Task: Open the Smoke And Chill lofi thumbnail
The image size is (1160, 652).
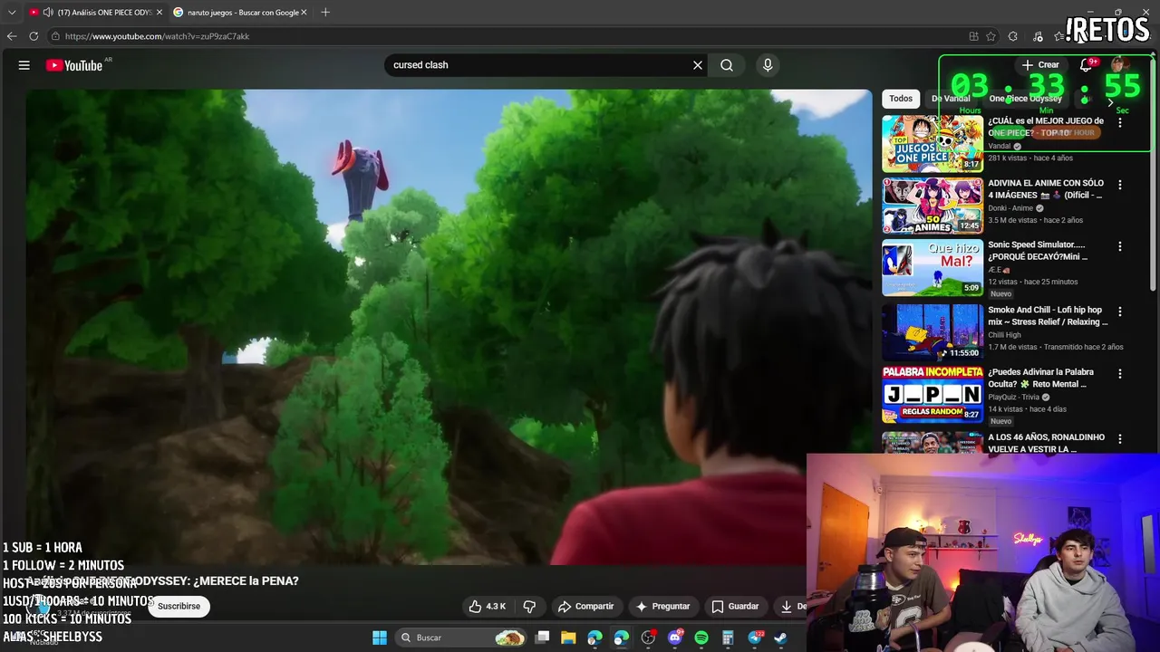Action: coord(933,332)
